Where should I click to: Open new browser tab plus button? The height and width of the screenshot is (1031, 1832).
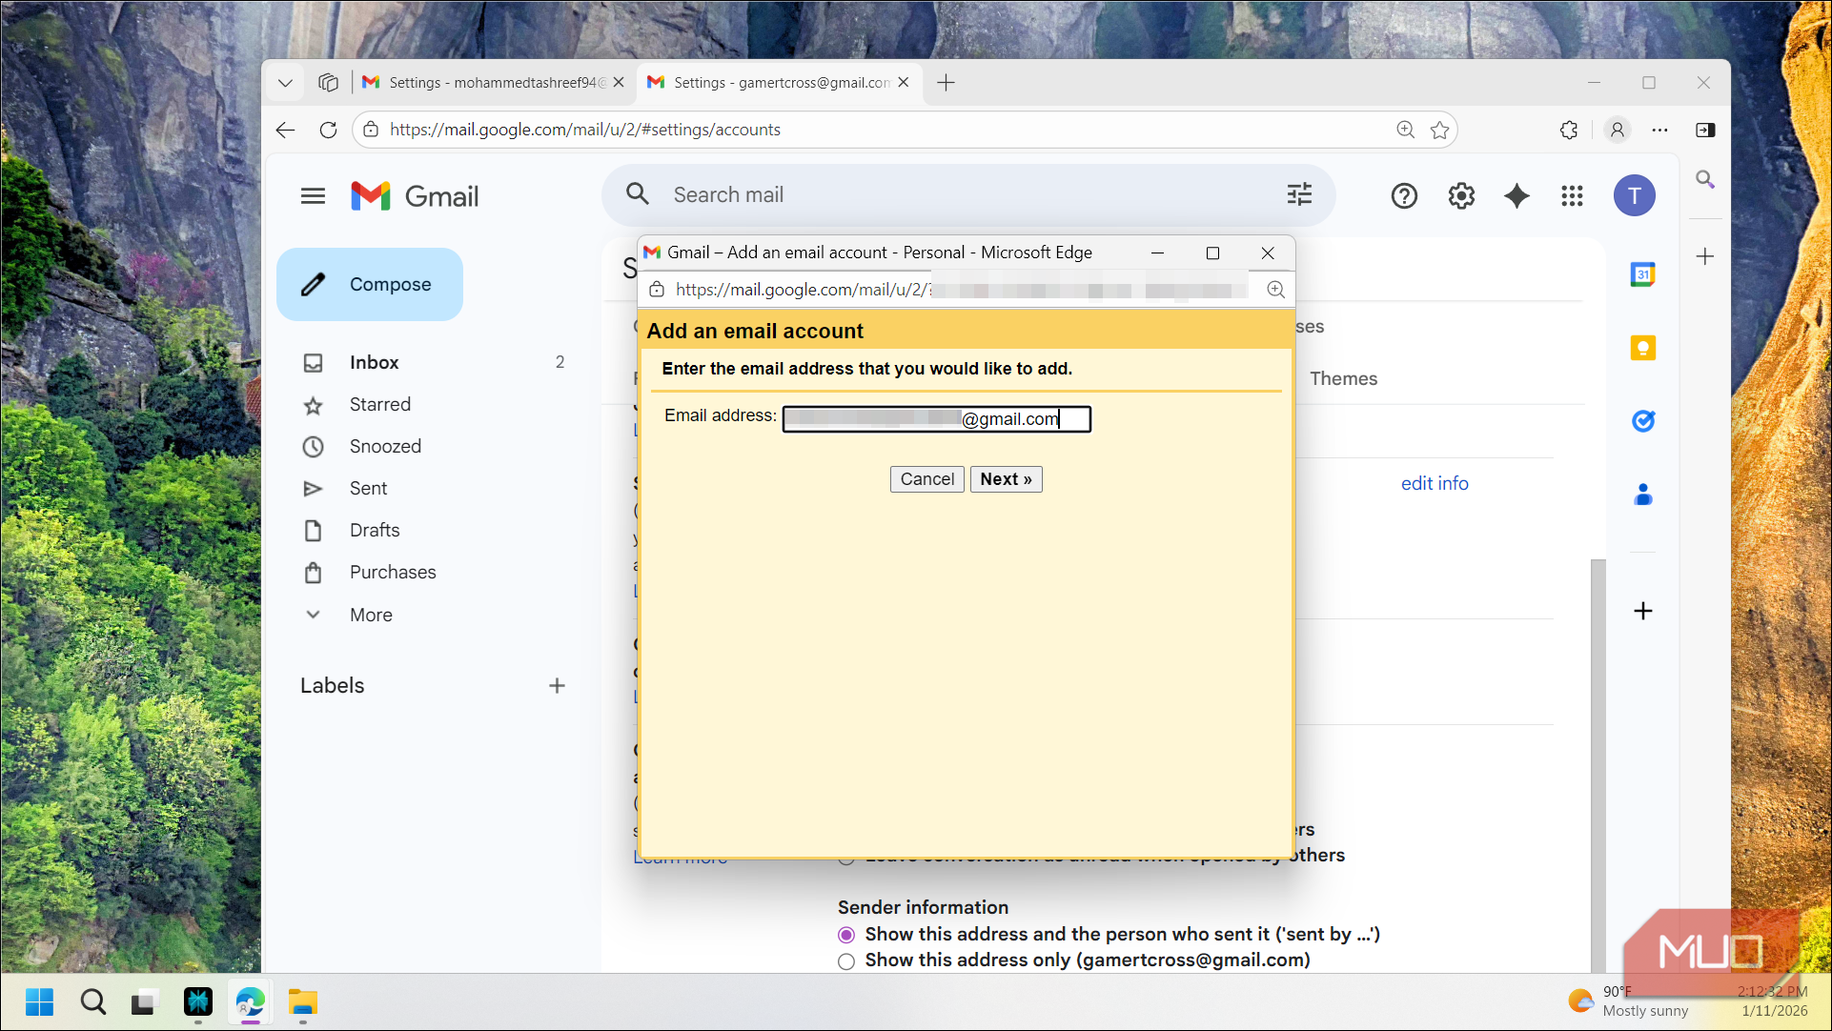click(x=946, y=83)
